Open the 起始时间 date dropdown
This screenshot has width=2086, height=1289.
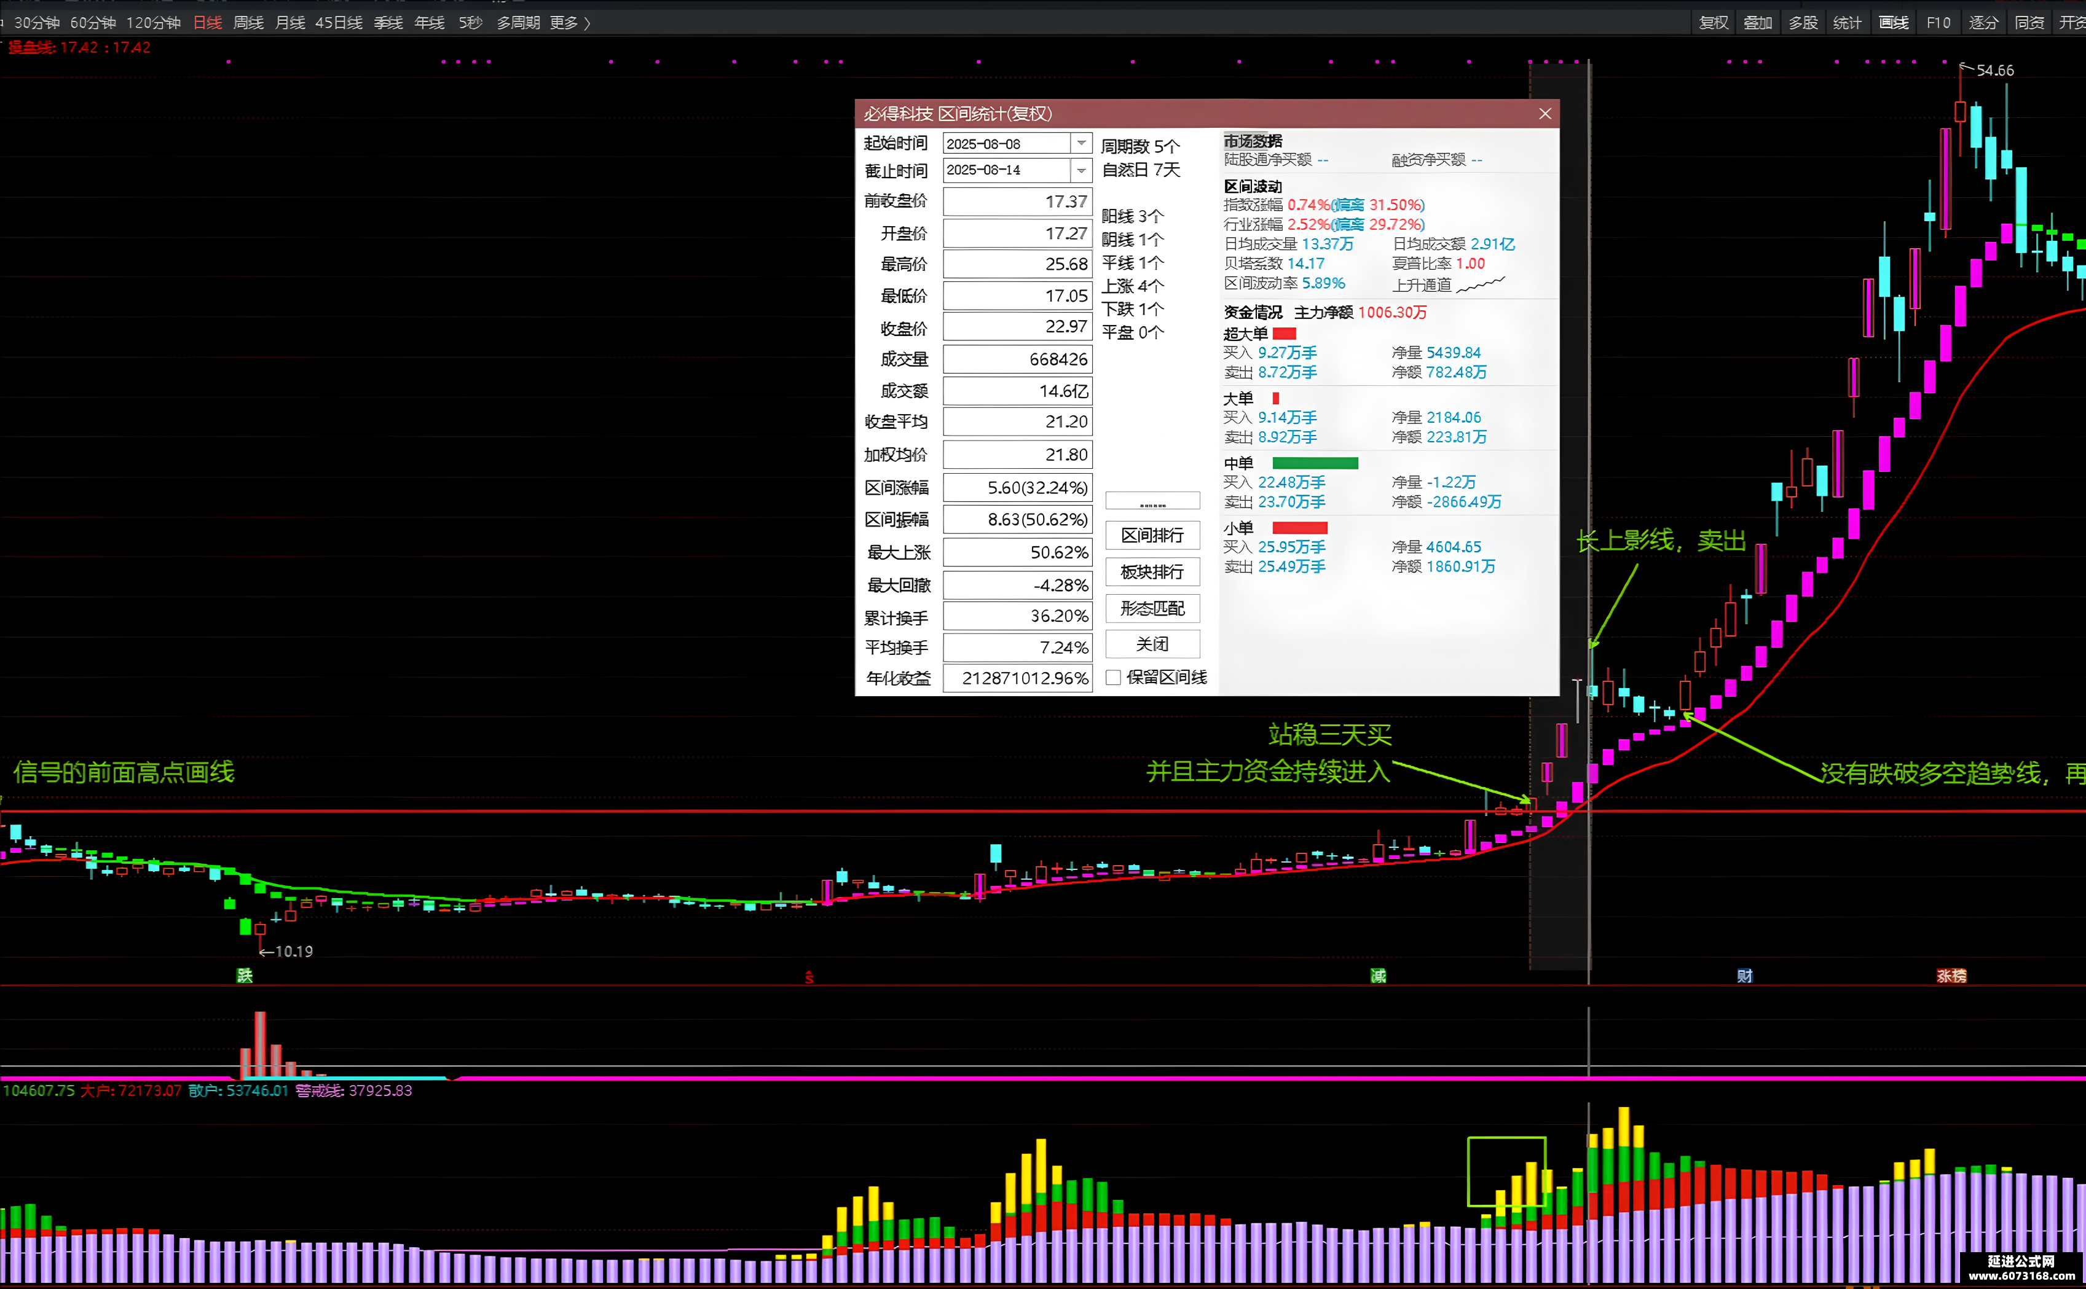click(x=1081, y=143)
